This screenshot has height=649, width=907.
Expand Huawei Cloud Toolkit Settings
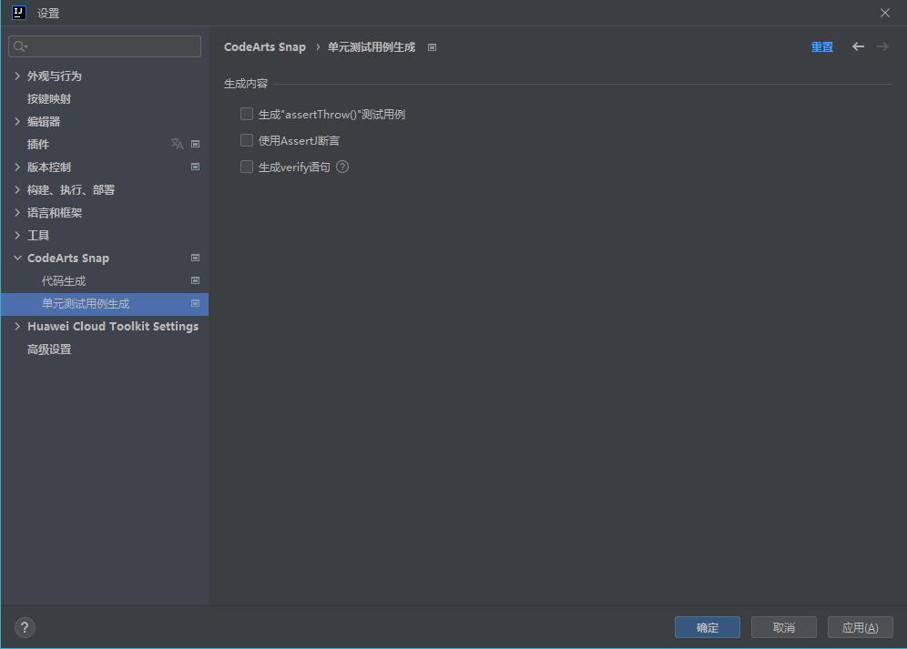[17, 326]
